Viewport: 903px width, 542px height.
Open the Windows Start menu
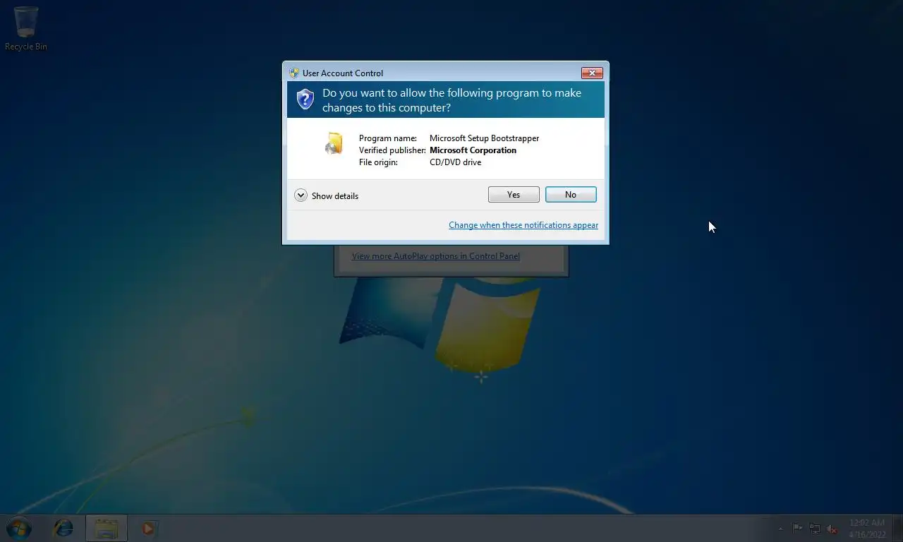point(19,528)
